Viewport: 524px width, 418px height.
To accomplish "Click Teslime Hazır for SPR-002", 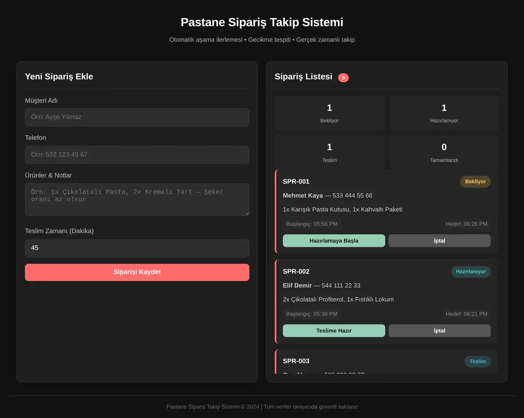I will coord(334,331).
